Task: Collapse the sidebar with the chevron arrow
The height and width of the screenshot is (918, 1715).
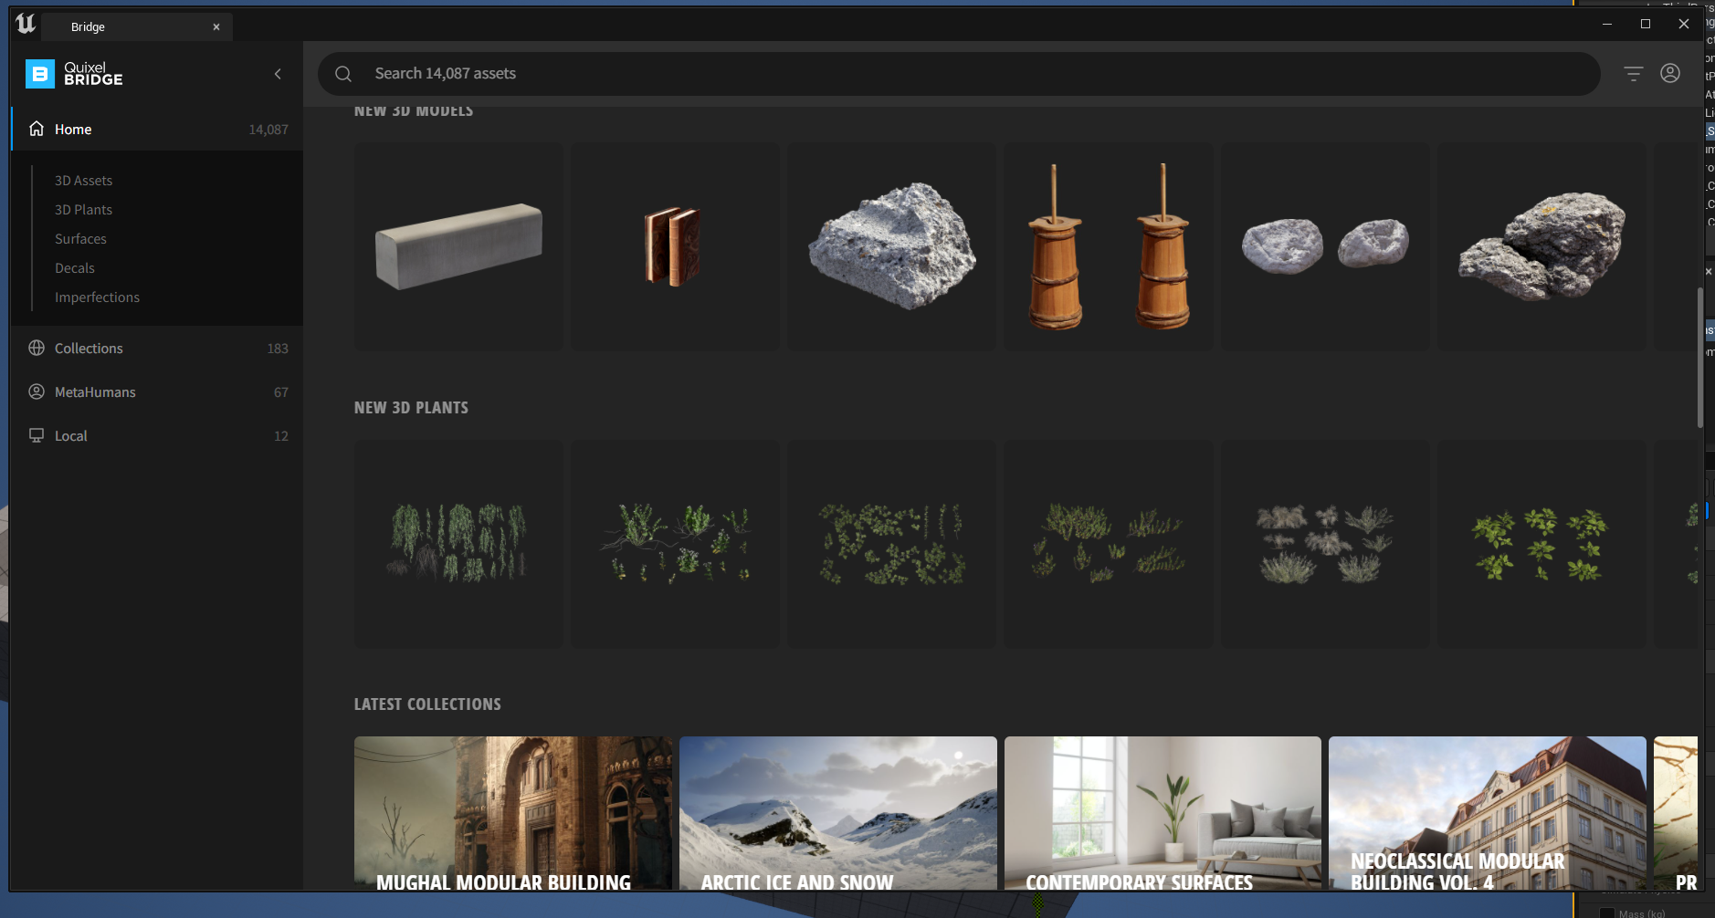Action: coord(278,74)
